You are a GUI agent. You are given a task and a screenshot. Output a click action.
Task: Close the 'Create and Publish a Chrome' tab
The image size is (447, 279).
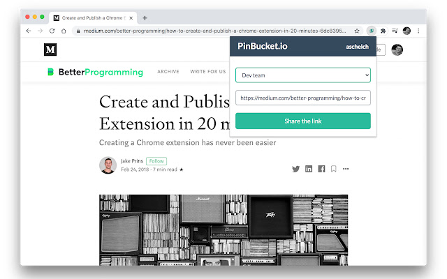[x=131, y=18]
